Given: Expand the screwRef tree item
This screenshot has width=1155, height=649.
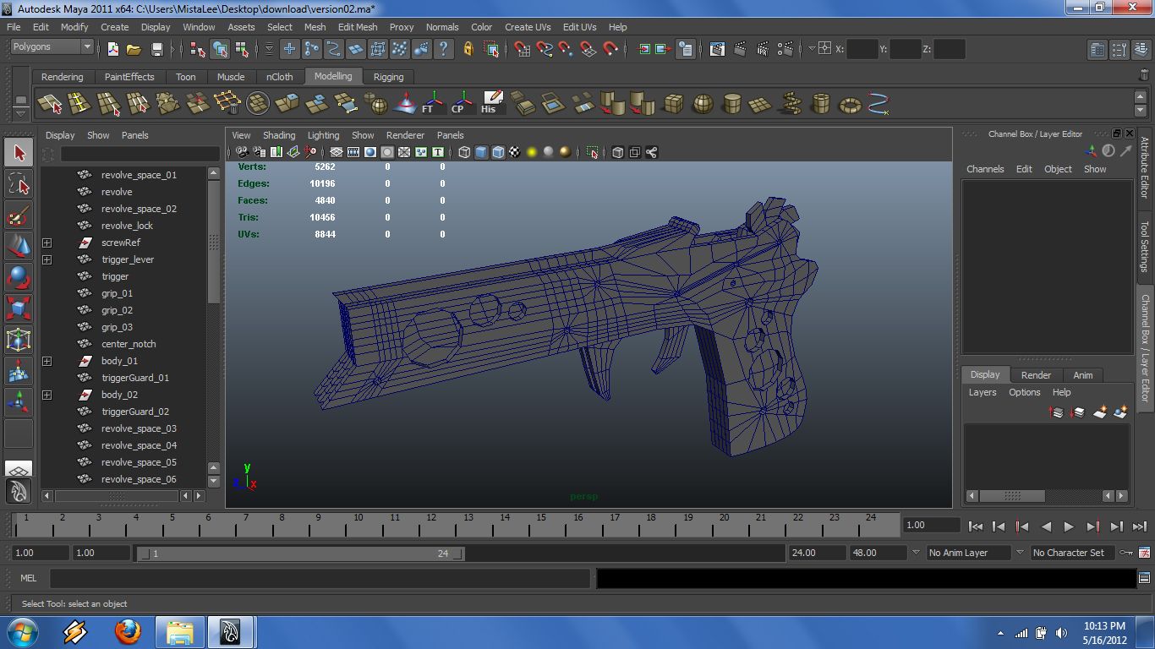Looking at the screenshot, I should pyautogui.click(x=47, y=243).
